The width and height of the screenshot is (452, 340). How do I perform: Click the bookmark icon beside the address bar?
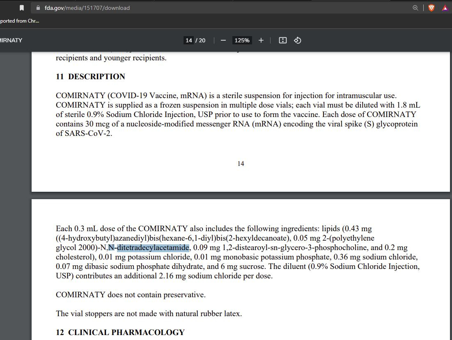click(x=22, y=8)
